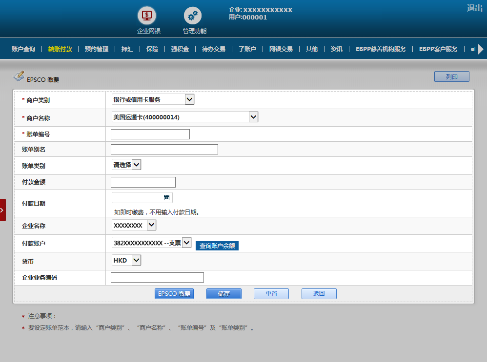Expand the red side panel arrow
Screen dimensions: 487x362
pos(2,210)
